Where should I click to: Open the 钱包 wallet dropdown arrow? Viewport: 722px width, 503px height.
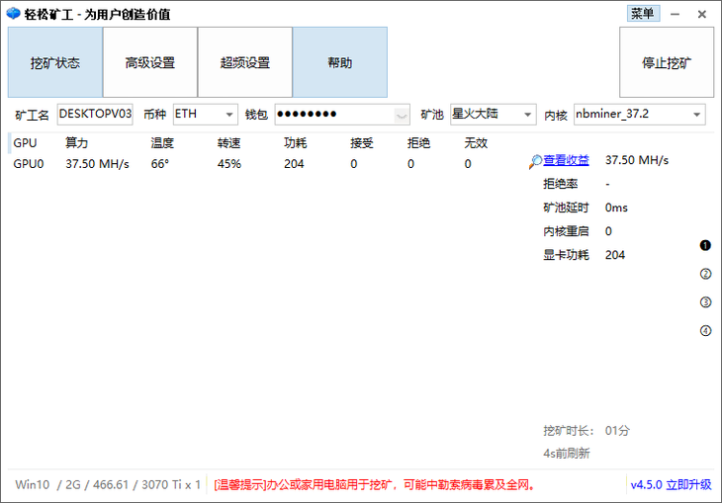(x=401, y=116)
